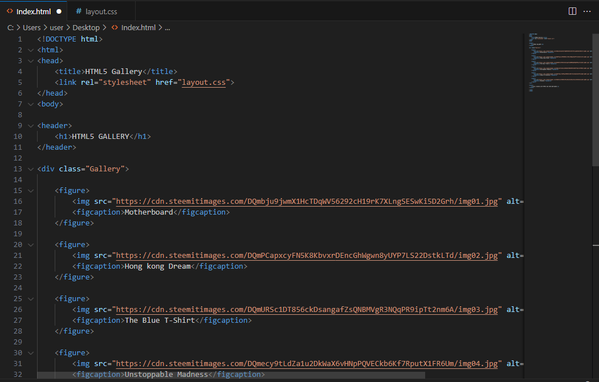Click the "Motherboard" figcaption text
This screenshot has width=599, height=382.
click(149, 212)
